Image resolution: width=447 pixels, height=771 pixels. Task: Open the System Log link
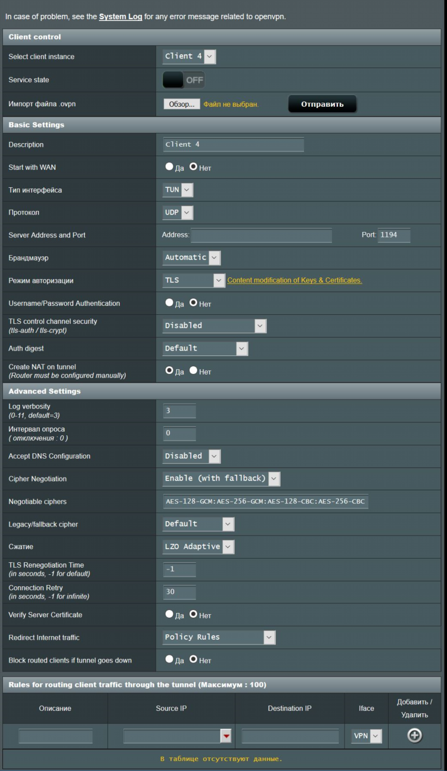tap(120, 17)
